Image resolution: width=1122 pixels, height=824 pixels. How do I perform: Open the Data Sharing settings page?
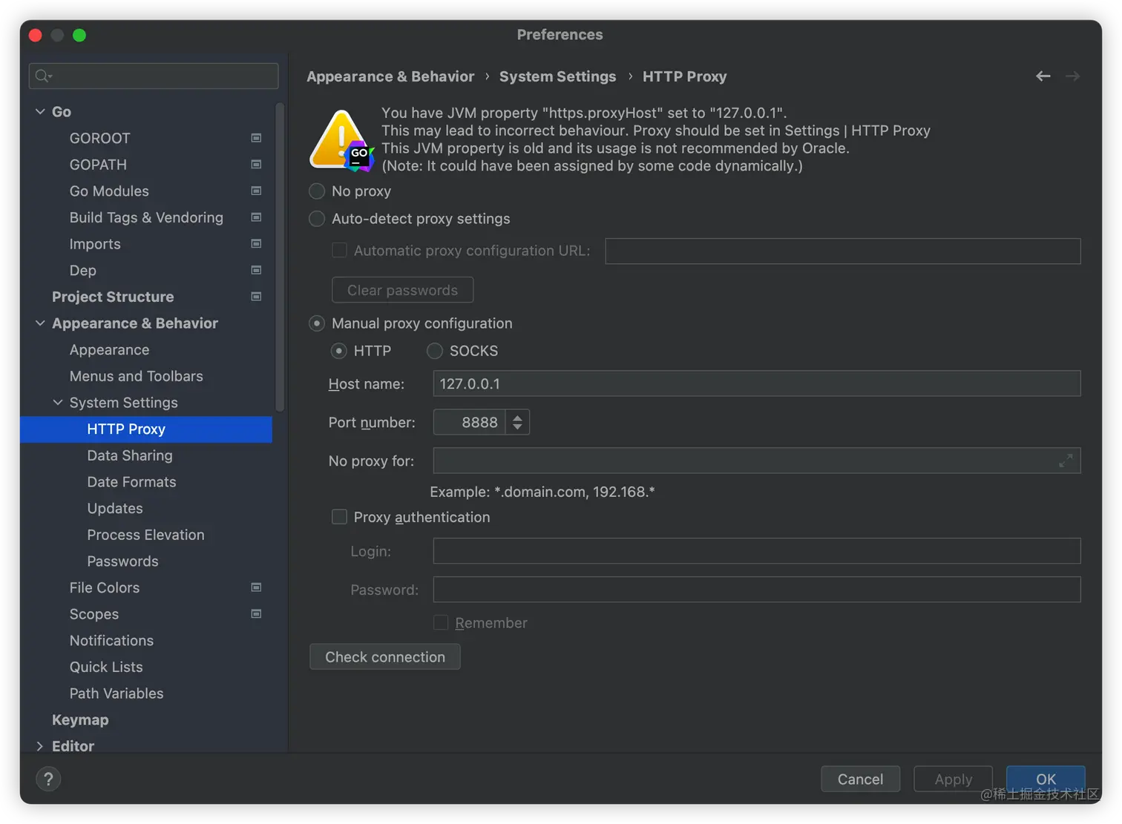[130, 455]
